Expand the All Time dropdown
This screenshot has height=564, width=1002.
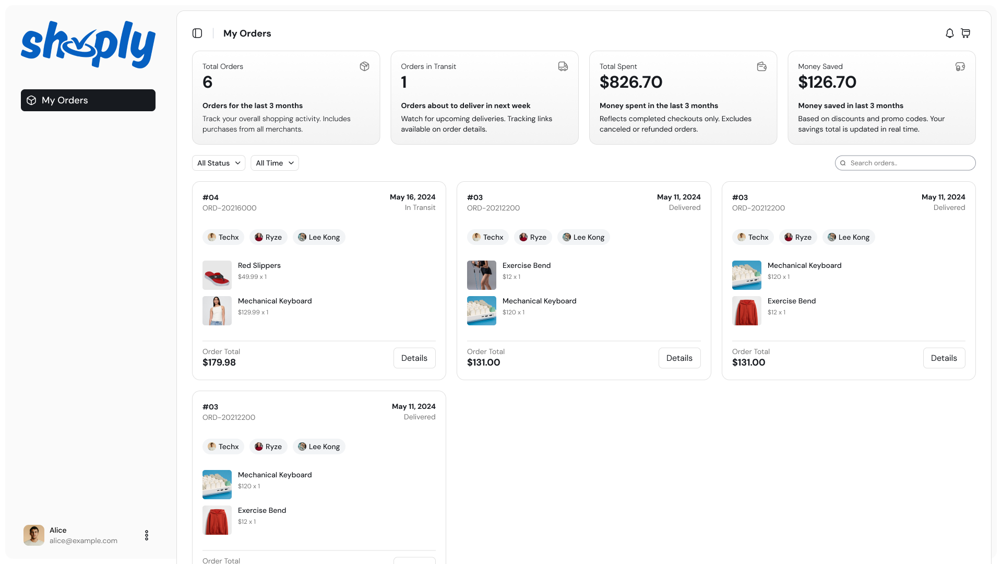coord(275,163)
